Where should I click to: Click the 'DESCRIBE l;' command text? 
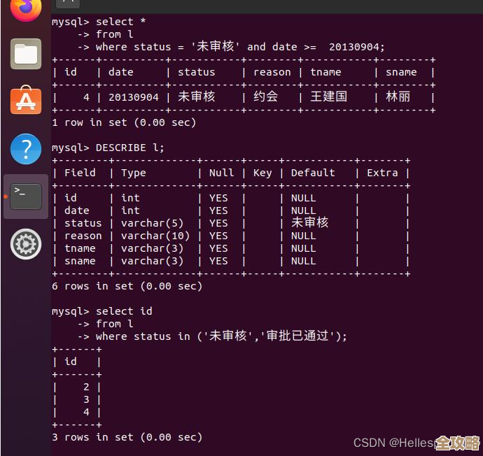(x=130, y=148)
